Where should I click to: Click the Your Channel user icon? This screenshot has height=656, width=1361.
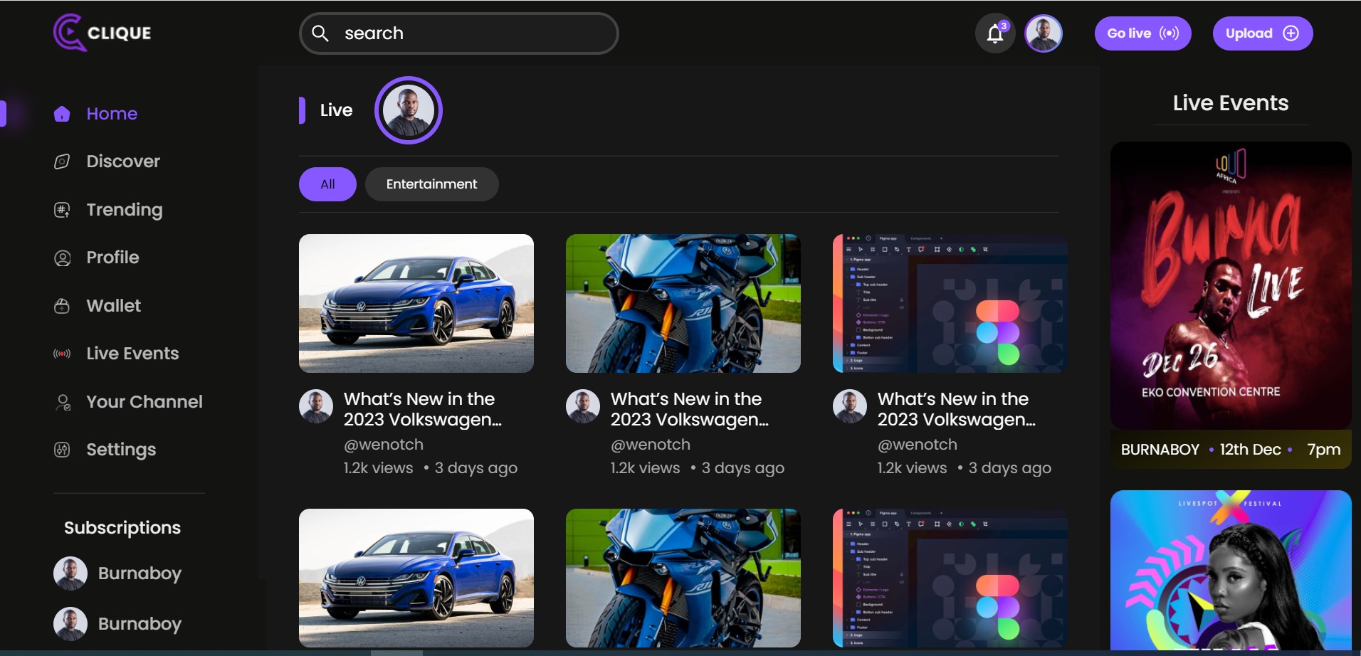point(63,402)
